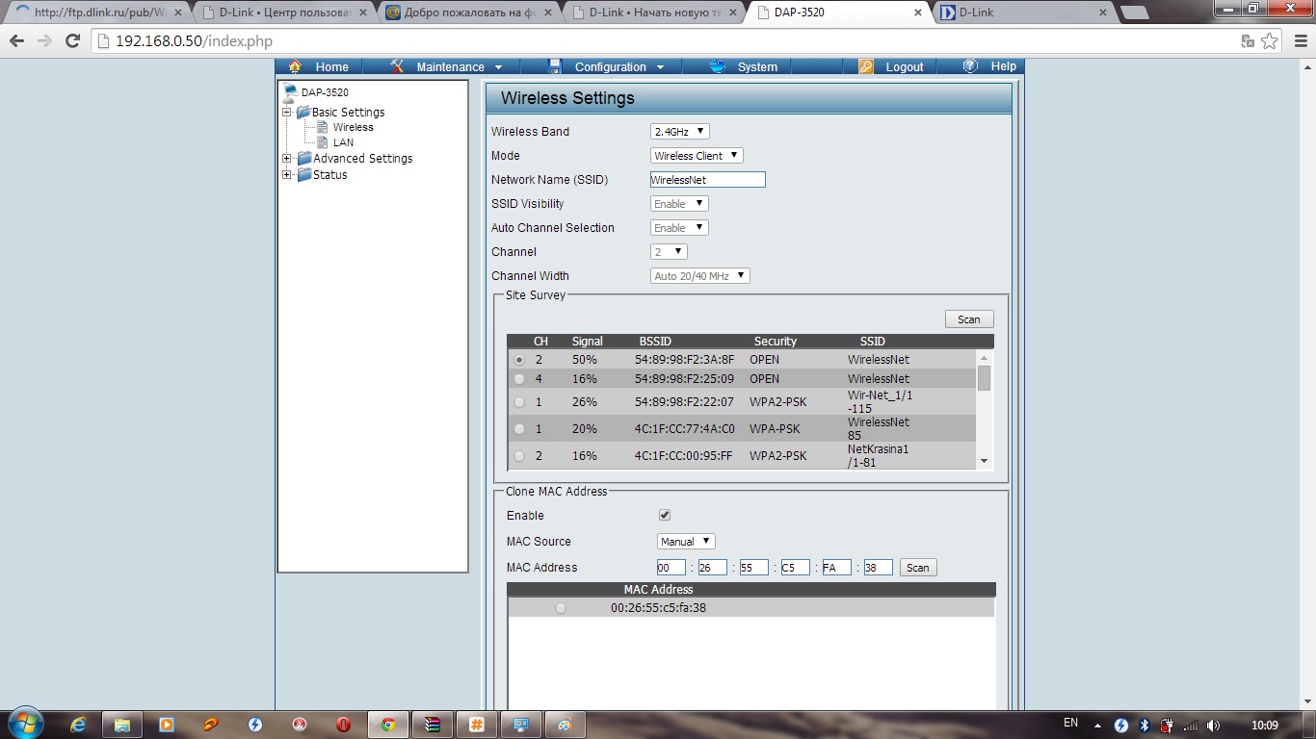The width and height of the screenshot is (1316, 739).
Task: Click the Scan button next to MAC Address
Action: 917,568
